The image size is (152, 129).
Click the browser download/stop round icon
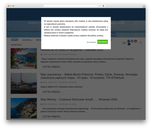[x=103, y=6]
